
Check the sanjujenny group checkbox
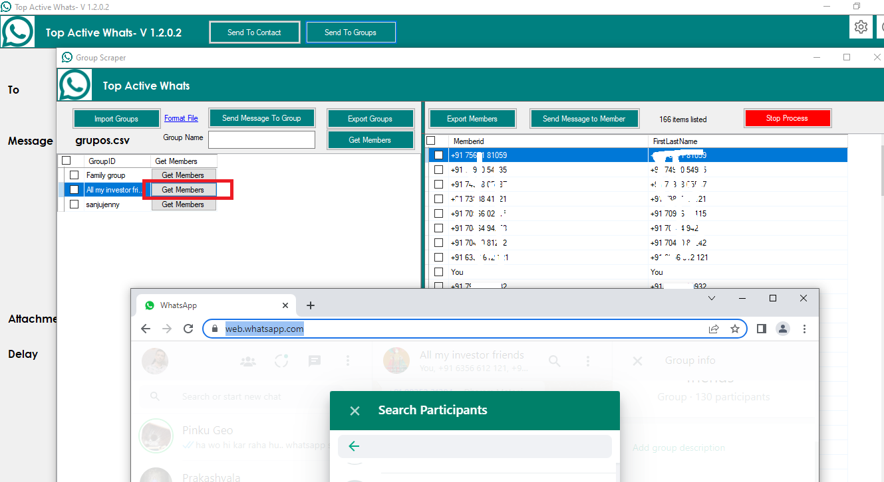tap(74, 204)
